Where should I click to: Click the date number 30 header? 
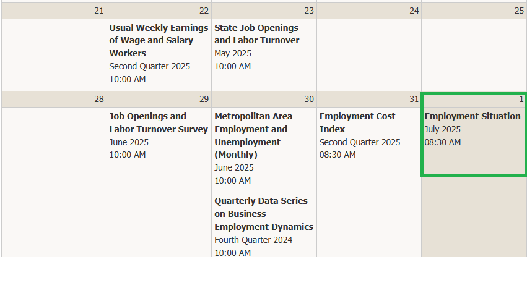point(309,99)
